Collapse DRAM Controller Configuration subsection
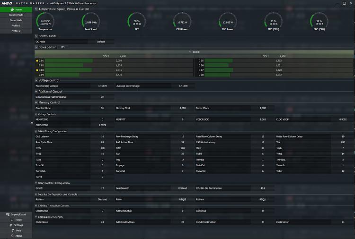355x239 pixels. click(36, 183)
